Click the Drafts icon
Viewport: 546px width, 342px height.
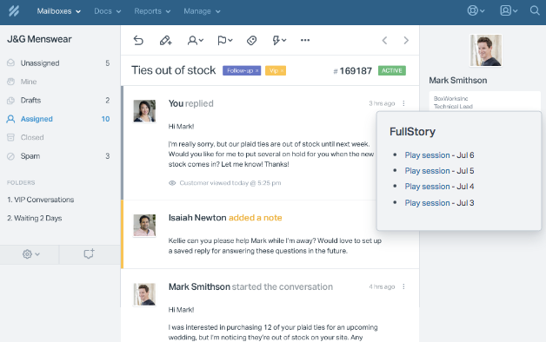10,101
